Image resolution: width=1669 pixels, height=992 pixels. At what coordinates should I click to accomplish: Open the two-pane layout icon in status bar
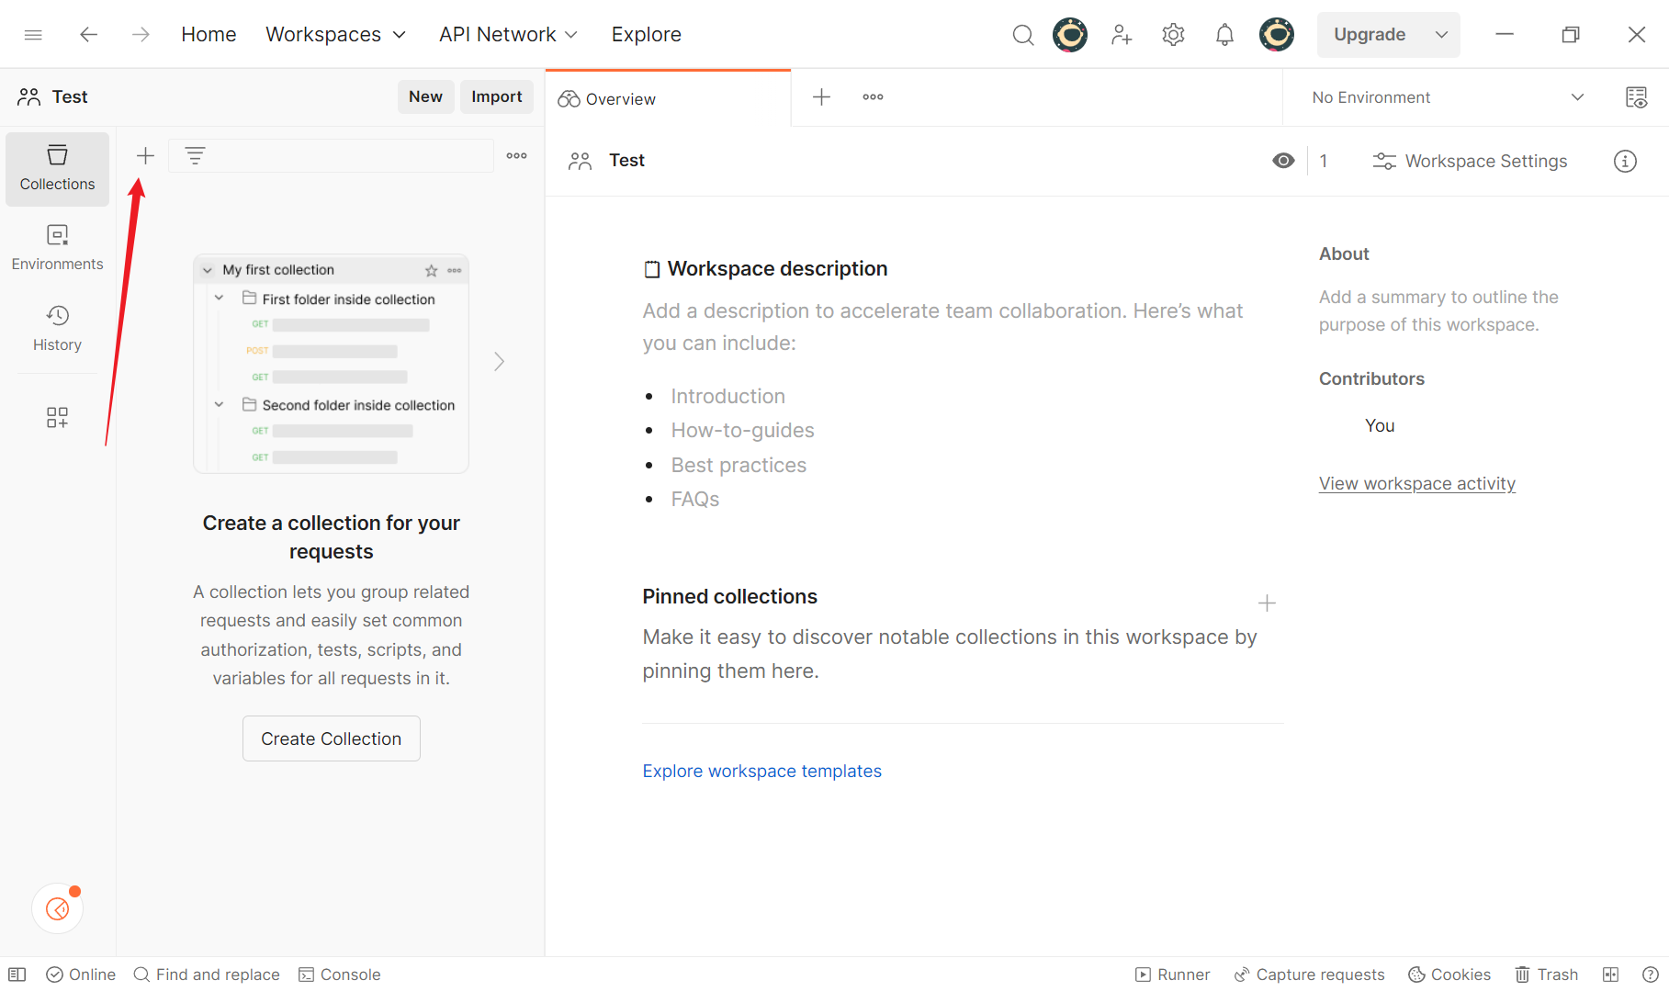click(x=1610, y=975)
